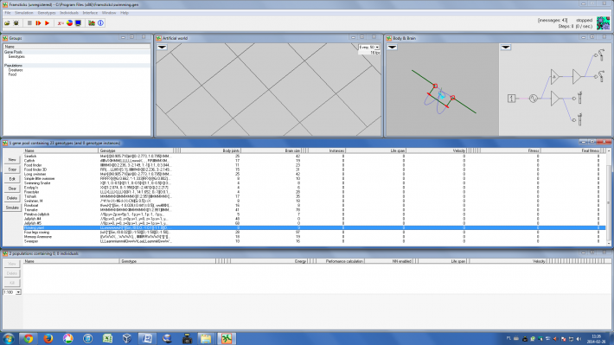The width and height of the screenshot is (614, 345).
Task: Open the Simulation menu
Action: 24,13
